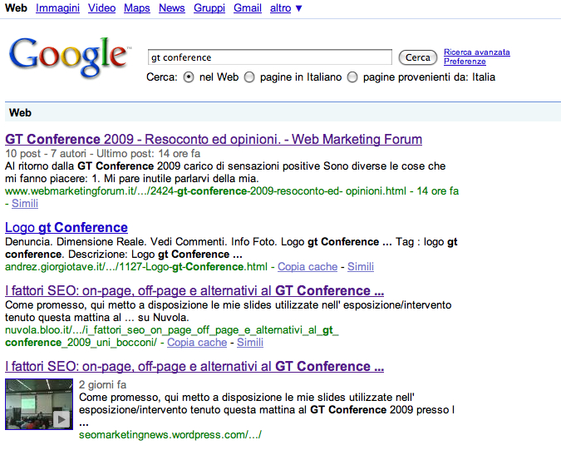
Task: Expand the 'altro' dropdown menu
Action: pos(286,7)
